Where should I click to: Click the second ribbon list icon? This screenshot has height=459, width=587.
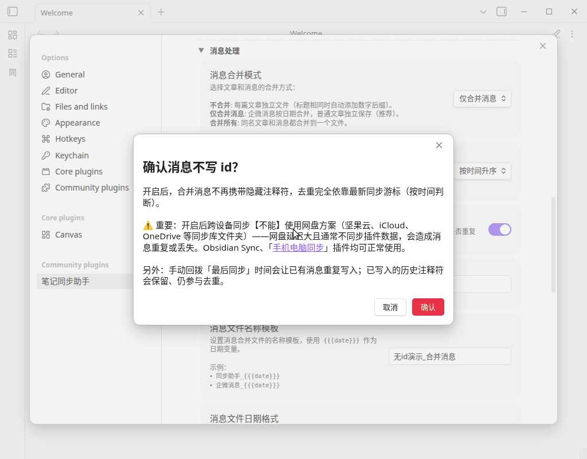13,53
